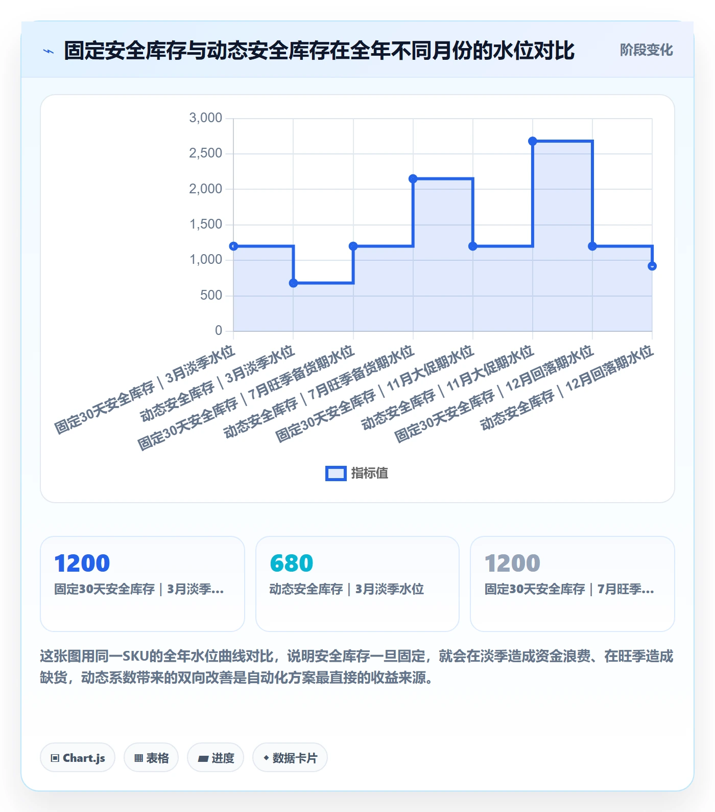Click the cyan 680 value

[291, 563]
